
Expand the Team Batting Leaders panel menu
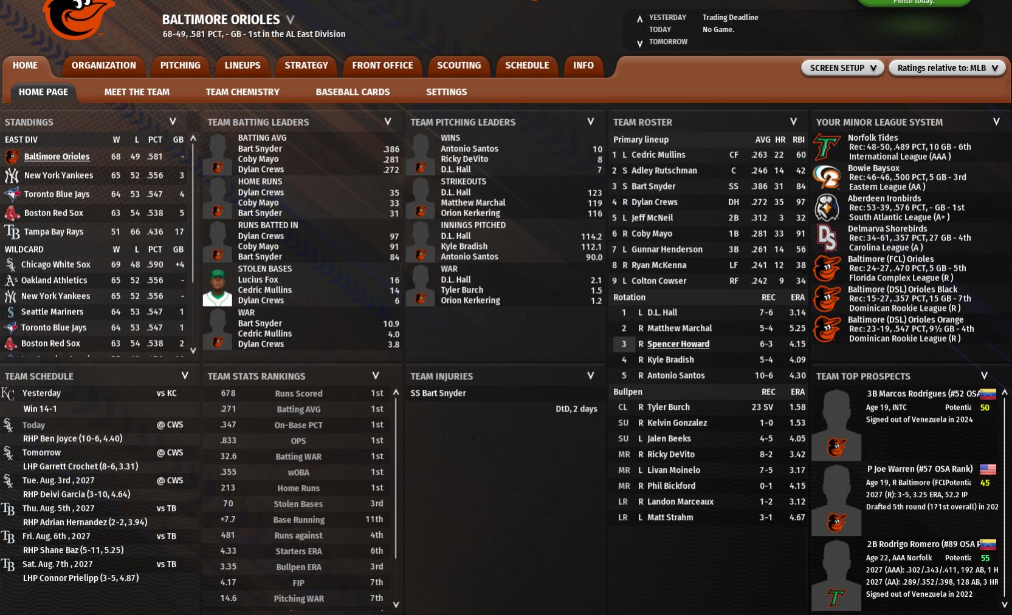388,121
